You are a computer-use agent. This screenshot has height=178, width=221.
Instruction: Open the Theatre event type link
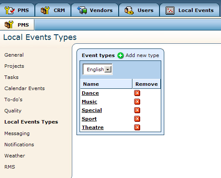coord(92,127)
